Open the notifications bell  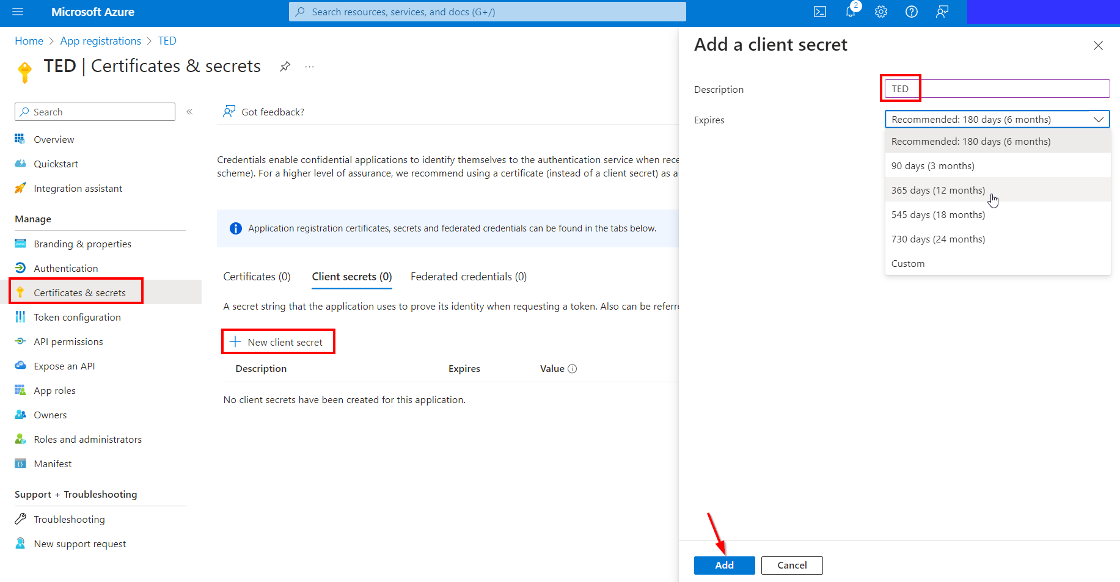pos(851,12)
